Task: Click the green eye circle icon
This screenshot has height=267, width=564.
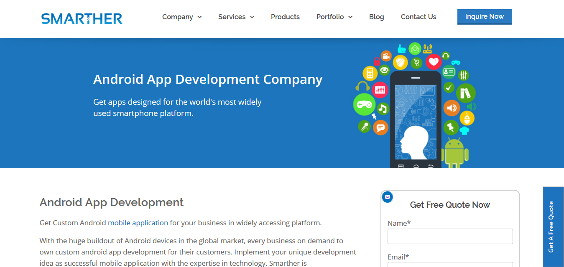Action: pyautogui.click(x=384, y=70)
